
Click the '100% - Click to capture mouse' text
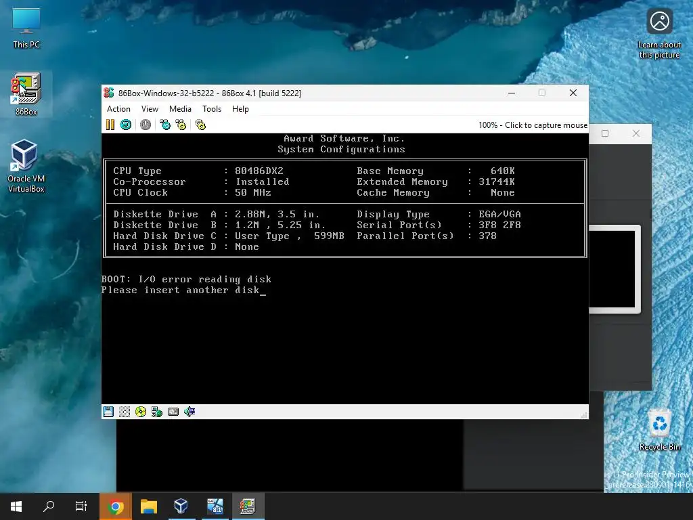click(x=533, y=125)
